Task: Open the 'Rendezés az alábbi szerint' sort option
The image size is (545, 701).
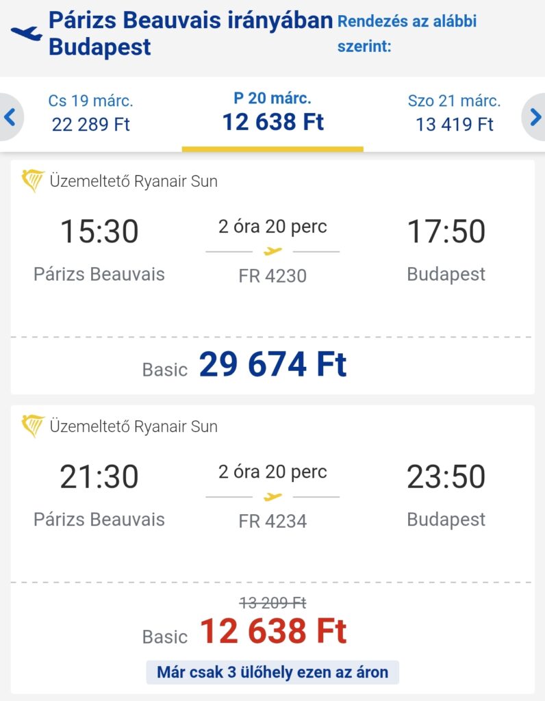Action: (x=407, y=34)
